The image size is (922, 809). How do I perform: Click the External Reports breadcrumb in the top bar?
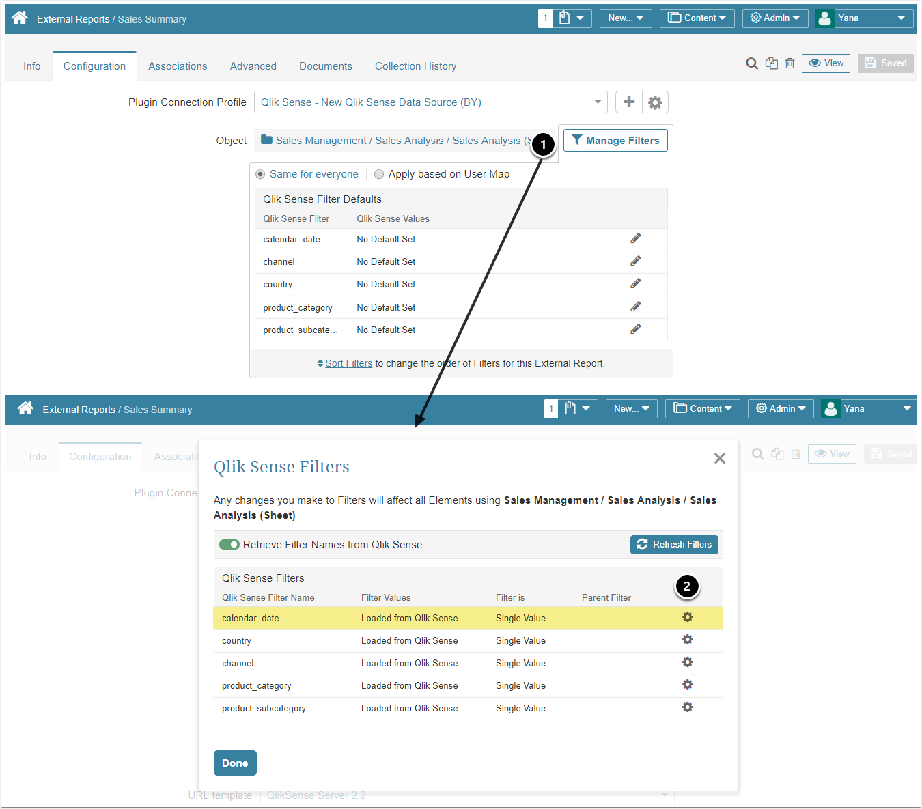coord(73,19)
